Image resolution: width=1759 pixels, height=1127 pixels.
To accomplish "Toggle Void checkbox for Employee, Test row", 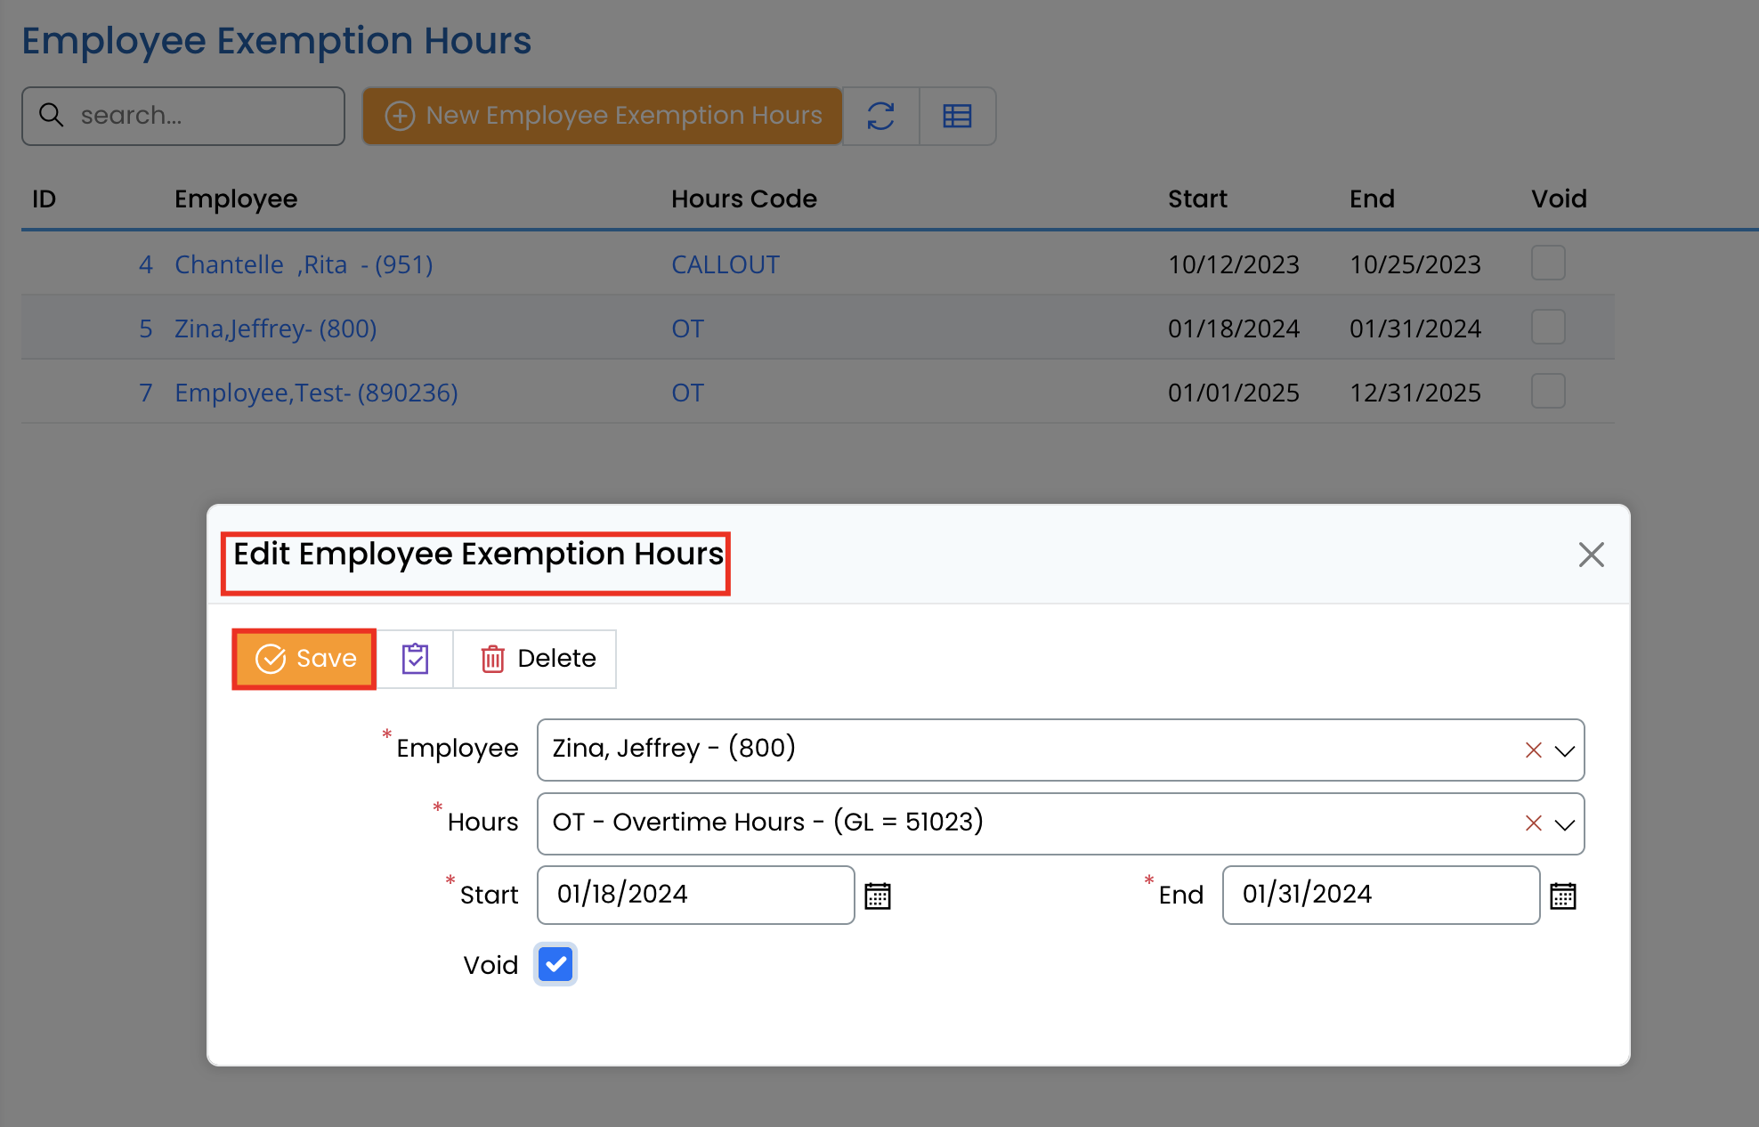I will click(1548, 392).
